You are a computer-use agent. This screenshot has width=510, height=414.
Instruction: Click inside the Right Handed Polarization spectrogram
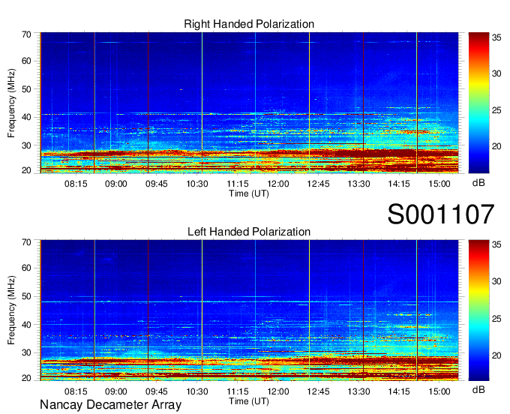(250, 103)
